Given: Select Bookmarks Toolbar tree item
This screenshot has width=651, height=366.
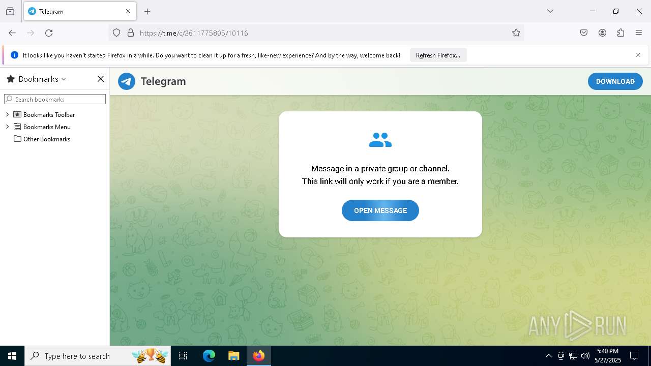Looking at the screenshot, I should (49, 115).
